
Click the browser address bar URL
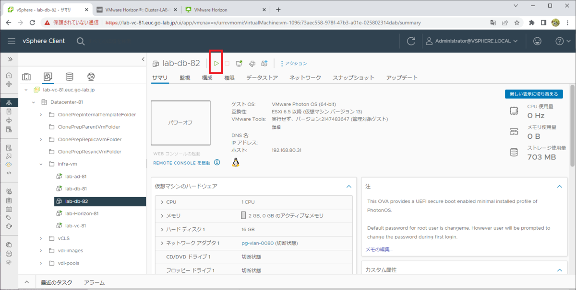point(263,22)
